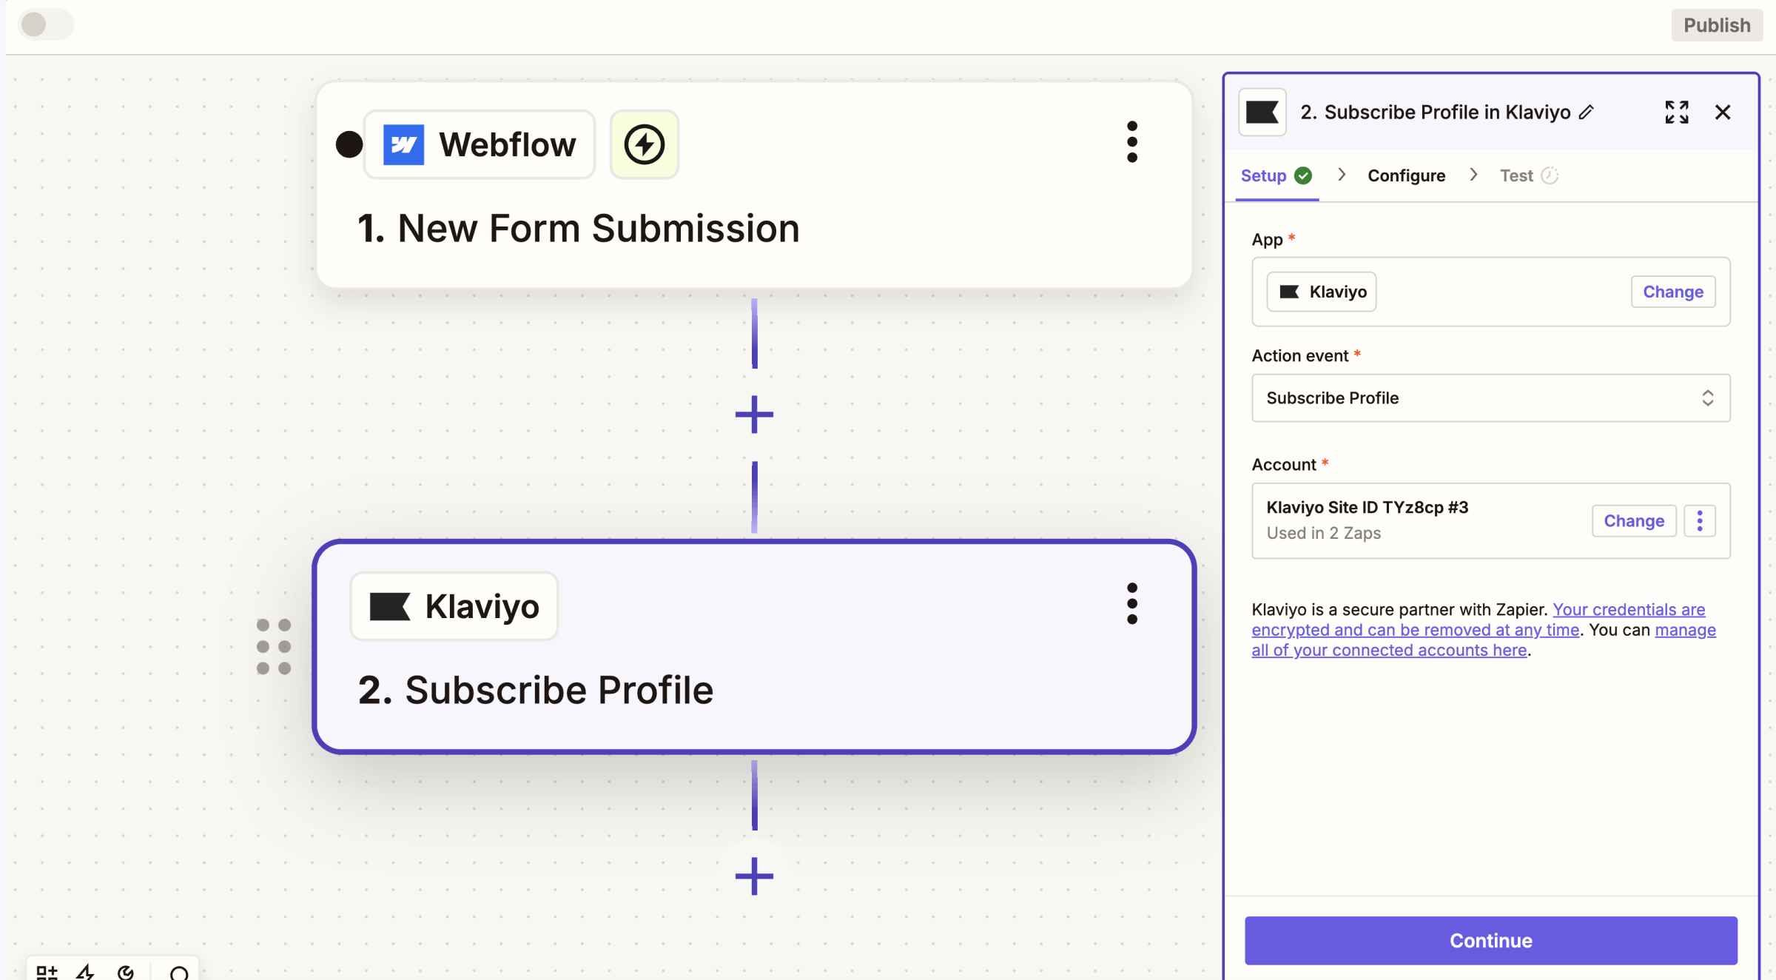The width and height of the screenshot is (1776, 980).
Task: Click the 'Action event' field label
Action: click(x=1300, y=356)
